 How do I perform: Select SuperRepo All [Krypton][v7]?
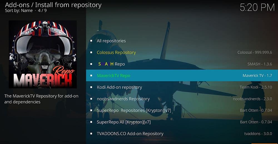click(x=182, y=122)
